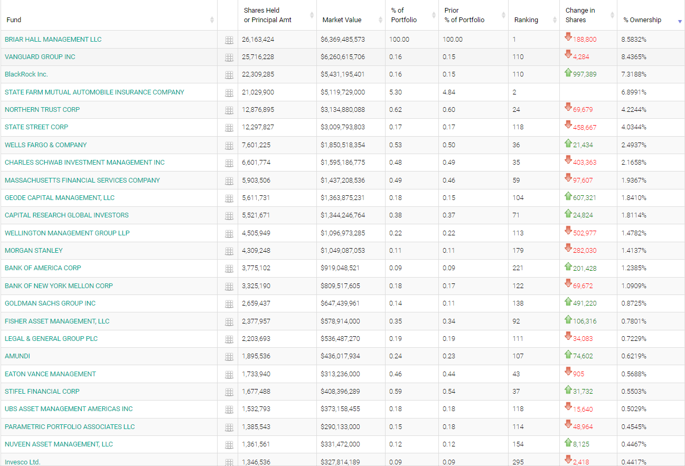Open VANGUARD GROUP INC fund page
This screenshot has height=466, width=685.
point(40,57)
